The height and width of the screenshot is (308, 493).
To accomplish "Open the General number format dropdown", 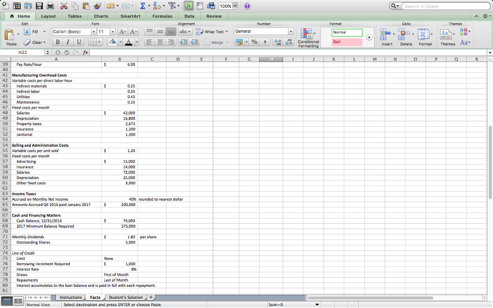I will tap(291, 31).
